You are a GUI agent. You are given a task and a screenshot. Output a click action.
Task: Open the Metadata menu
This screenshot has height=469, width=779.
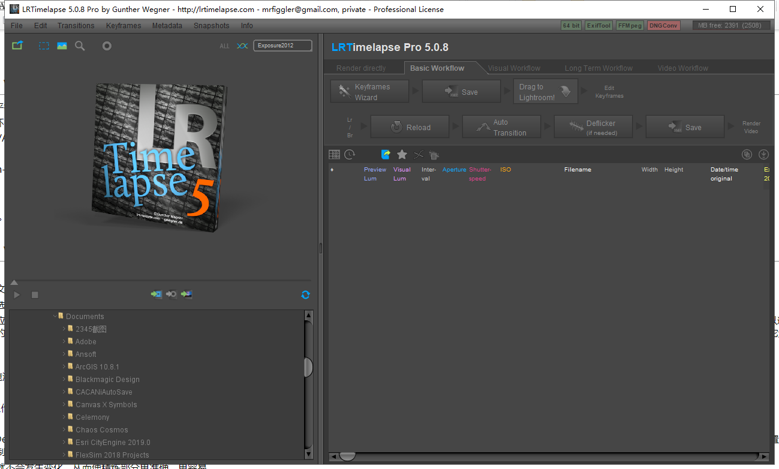click(167, 26)
